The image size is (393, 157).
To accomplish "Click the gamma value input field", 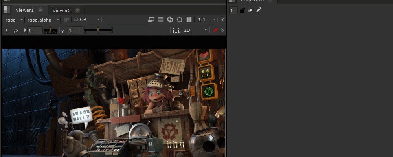I will click(x=75, y=31).
